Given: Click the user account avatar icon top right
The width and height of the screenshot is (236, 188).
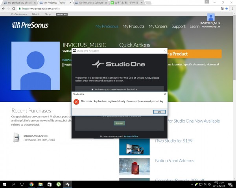Looking at the screenshot, I should coord(211,17).
